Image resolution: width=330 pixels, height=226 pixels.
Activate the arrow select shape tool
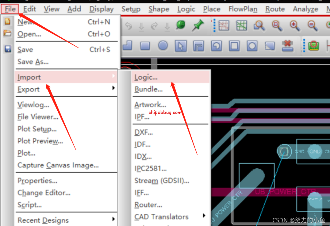point(181,46)
